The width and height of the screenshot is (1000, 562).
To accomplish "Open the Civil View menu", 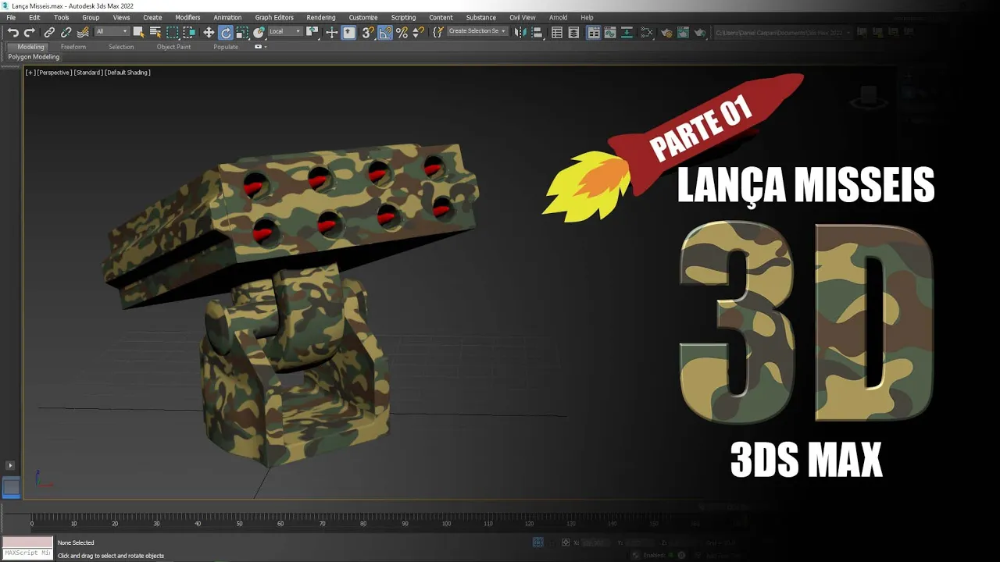I will (x=523, y=17).
